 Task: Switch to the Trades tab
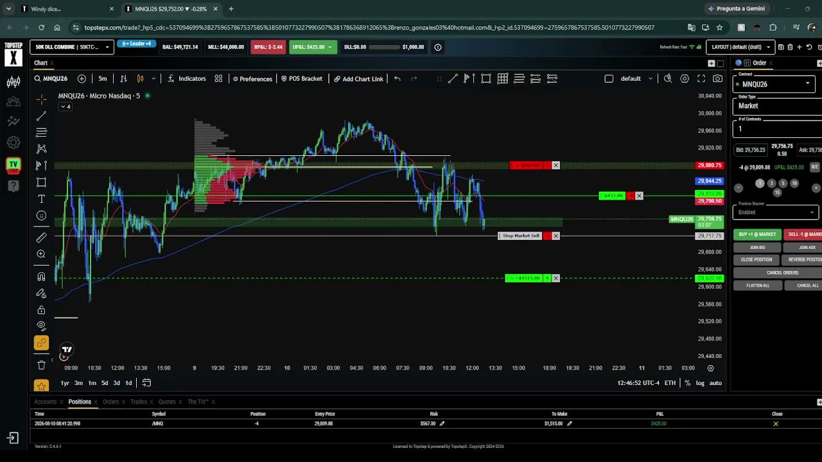[x=139, y=402]
